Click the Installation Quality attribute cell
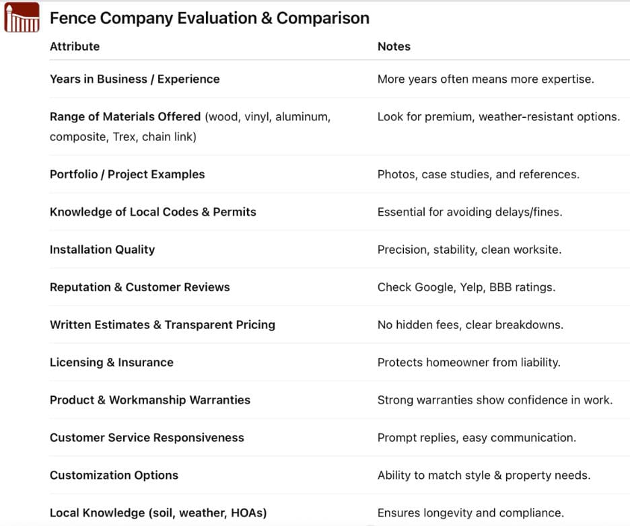Viewport: 630px width, 526px height. (x=102, y=250)
